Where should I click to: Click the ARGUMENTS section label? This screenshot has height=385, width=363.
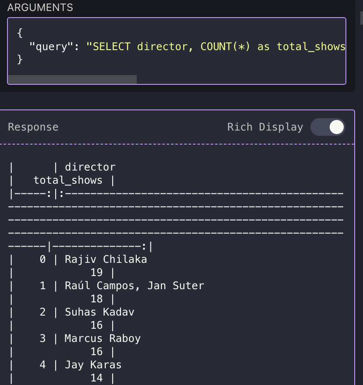40,7
